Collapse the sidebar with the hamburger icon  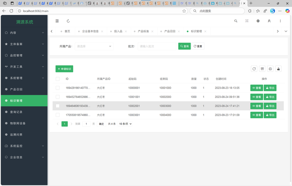pyautogui.click(x=57, y=21)
